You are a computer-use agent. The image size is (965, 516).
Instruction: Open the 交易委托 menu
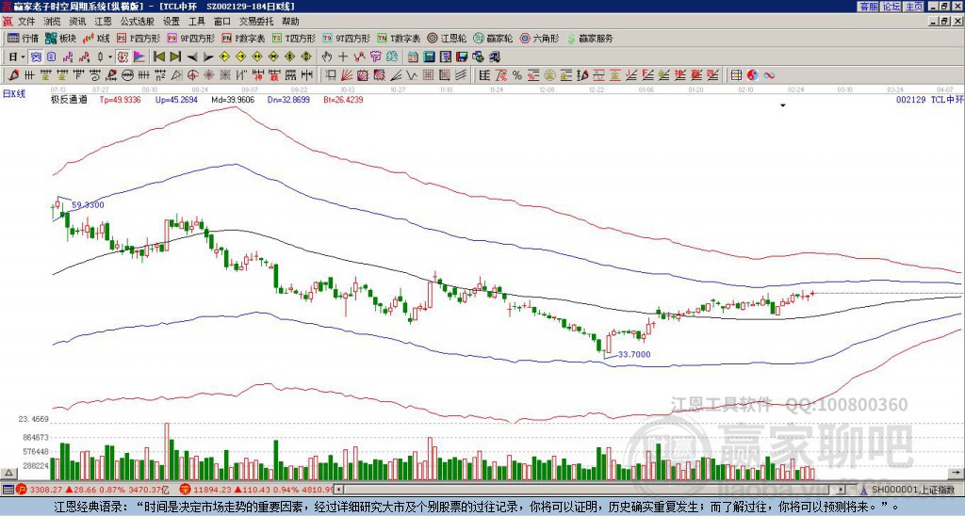[256, 22]
